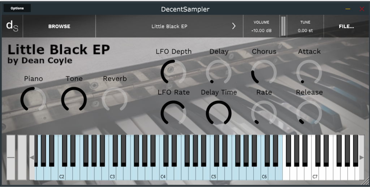Click the LFO Depth knob
Screen dimensions: 370x187
[x=173, y=72]
